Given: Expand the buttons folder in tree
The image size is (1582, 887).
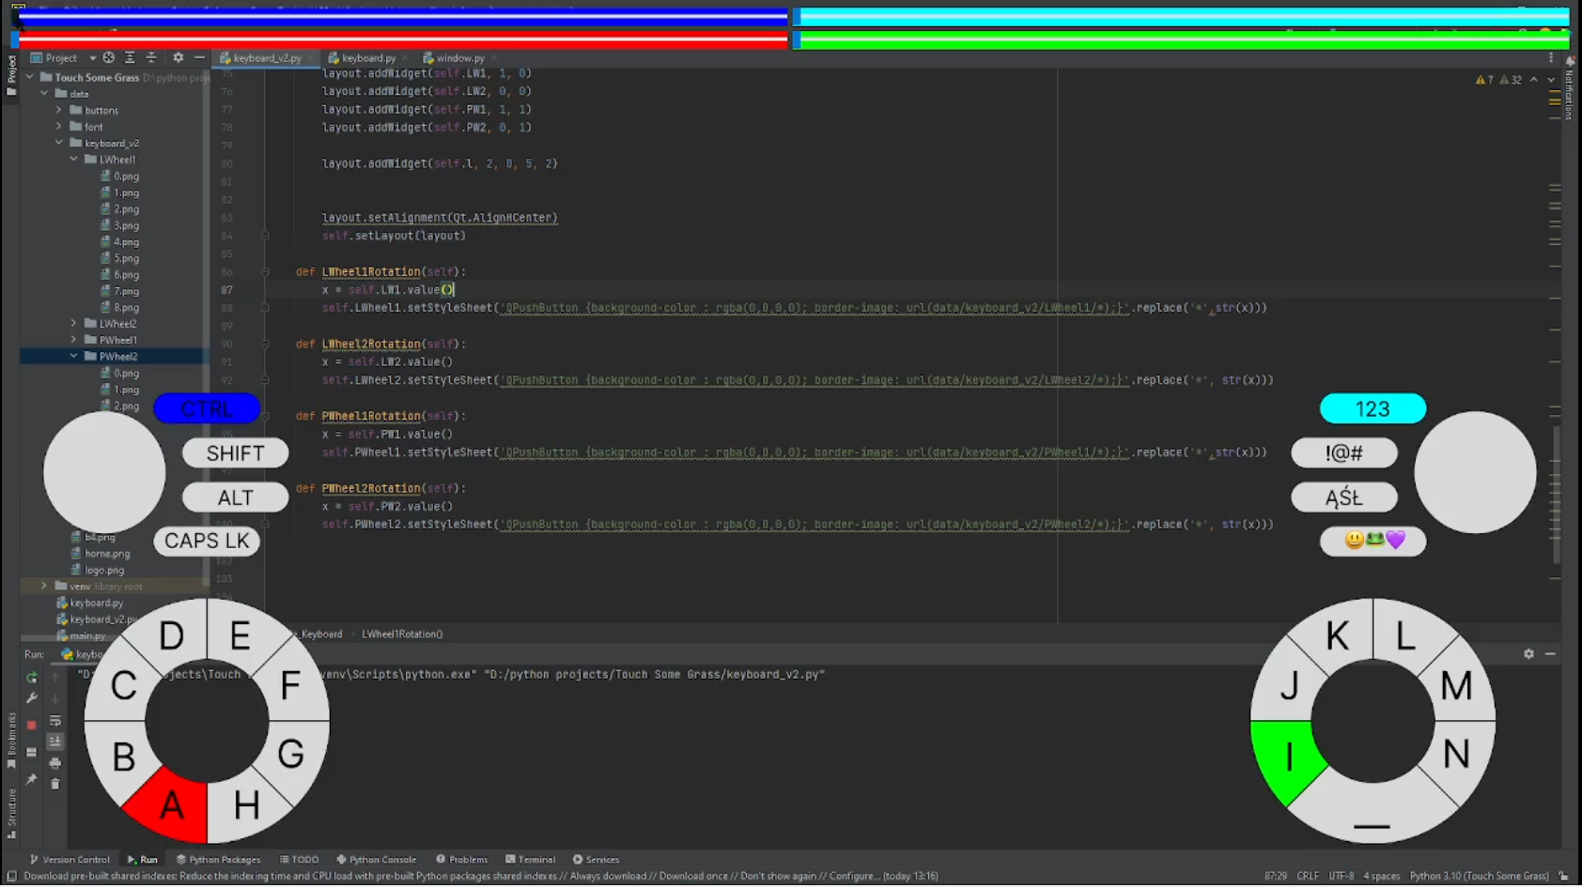Looking at the screenshot, I should pos(59,111).
